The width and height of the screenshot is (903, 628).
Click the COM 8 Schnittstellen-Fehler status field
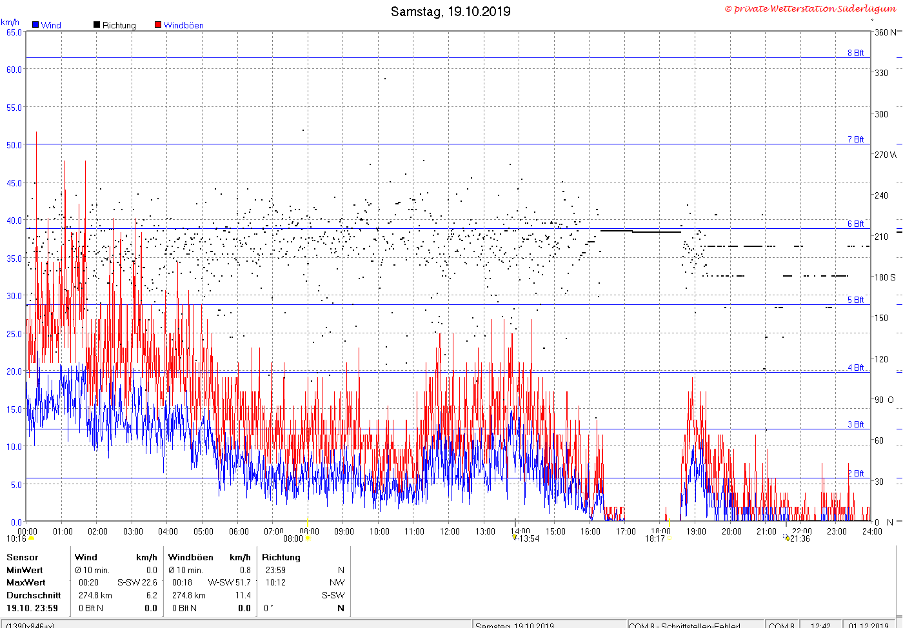click(x=684, y=625)
